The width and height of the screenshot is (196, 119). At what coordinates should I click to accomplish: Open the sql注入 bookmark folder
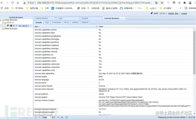point(151,8)
